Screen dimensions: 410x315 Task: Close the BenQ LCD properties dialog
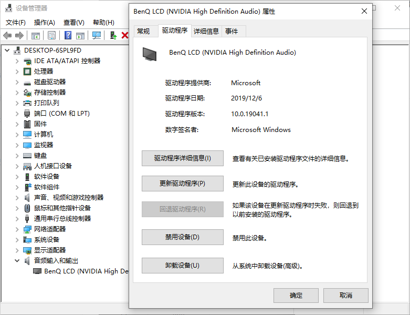(364, 11)
